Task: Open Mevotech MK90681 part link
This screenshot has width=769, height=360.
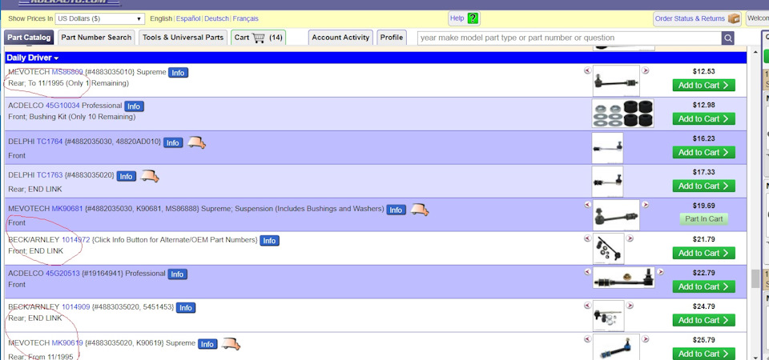Action: [x=67, y=209]
